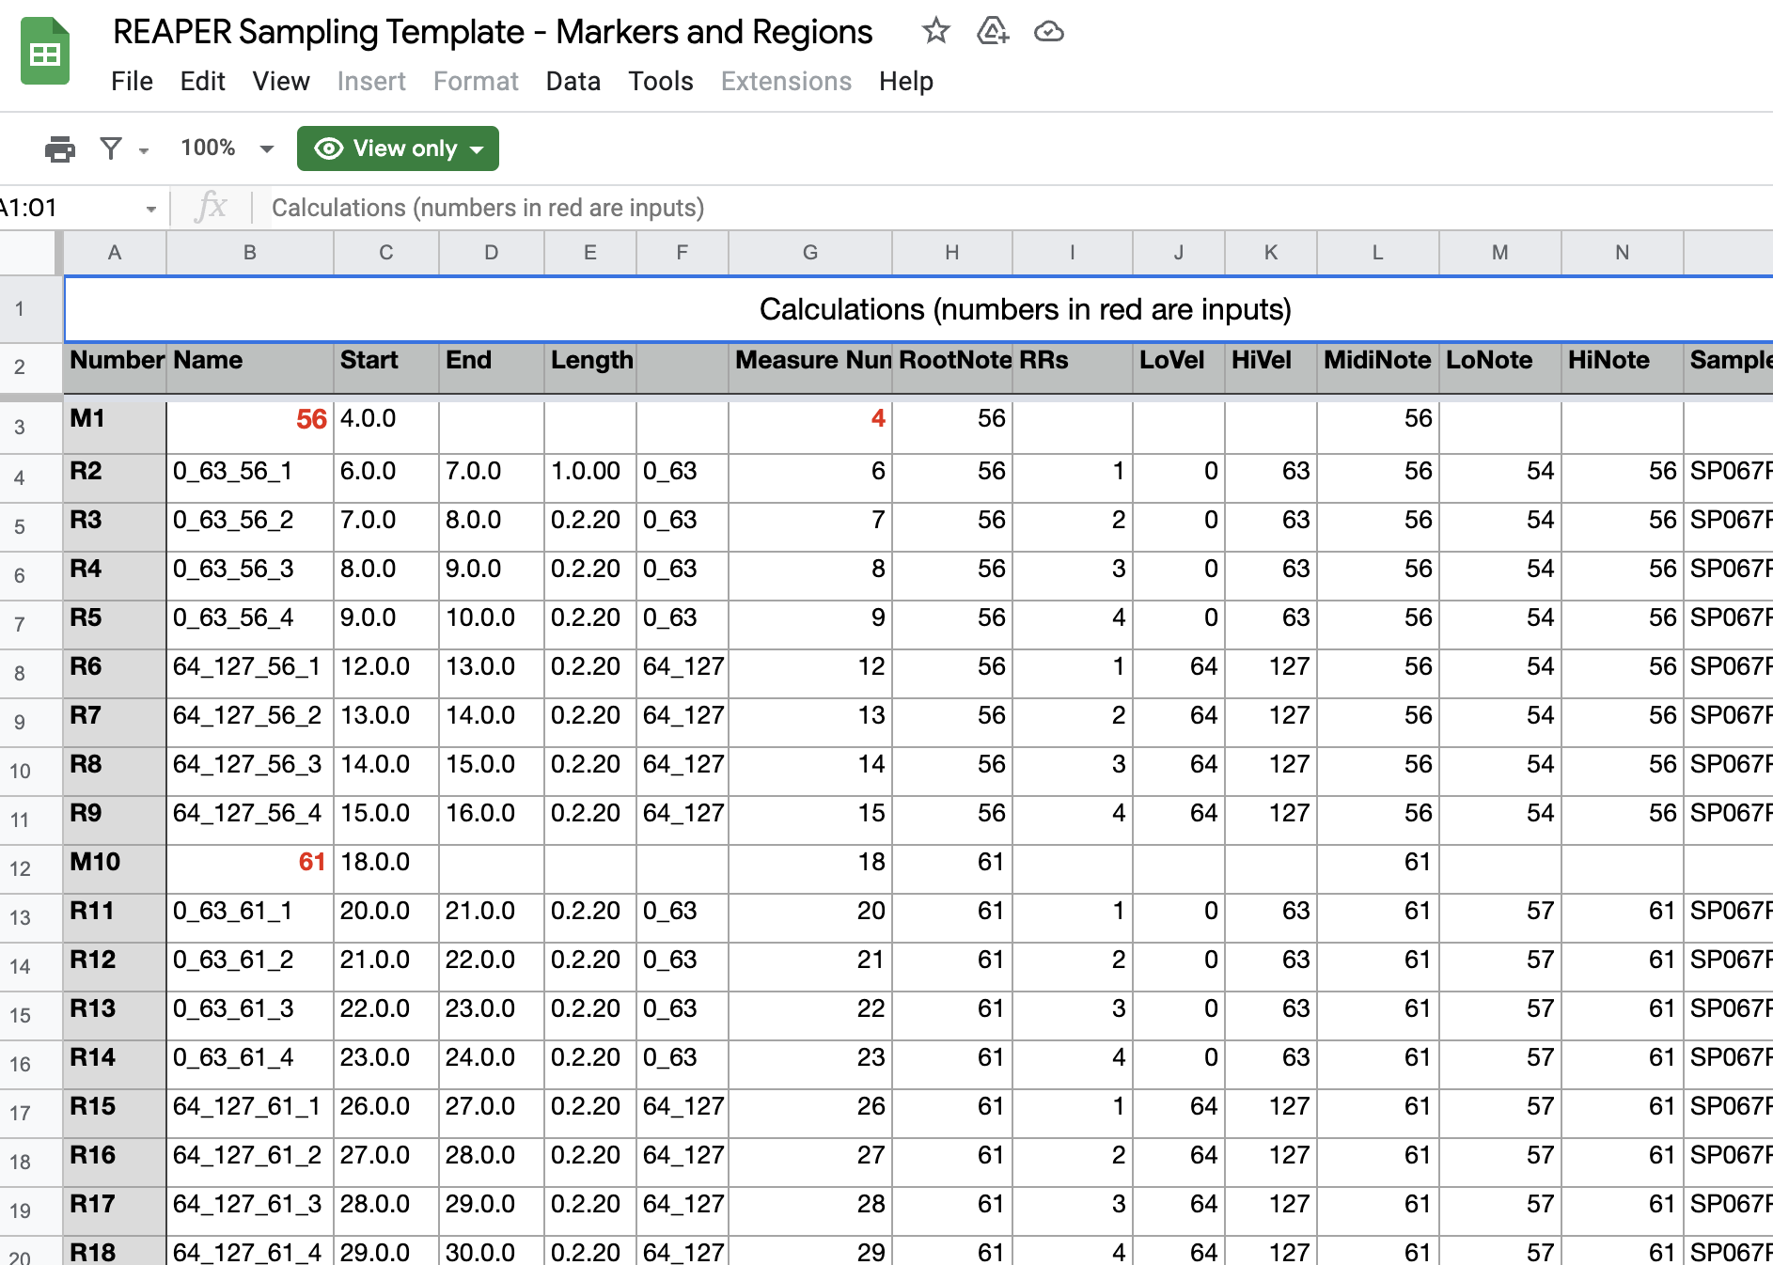Click the 'Start' header cell
Viewport: 1773px width, 1265px height.
pyautogui.click(x=386, y=367)
